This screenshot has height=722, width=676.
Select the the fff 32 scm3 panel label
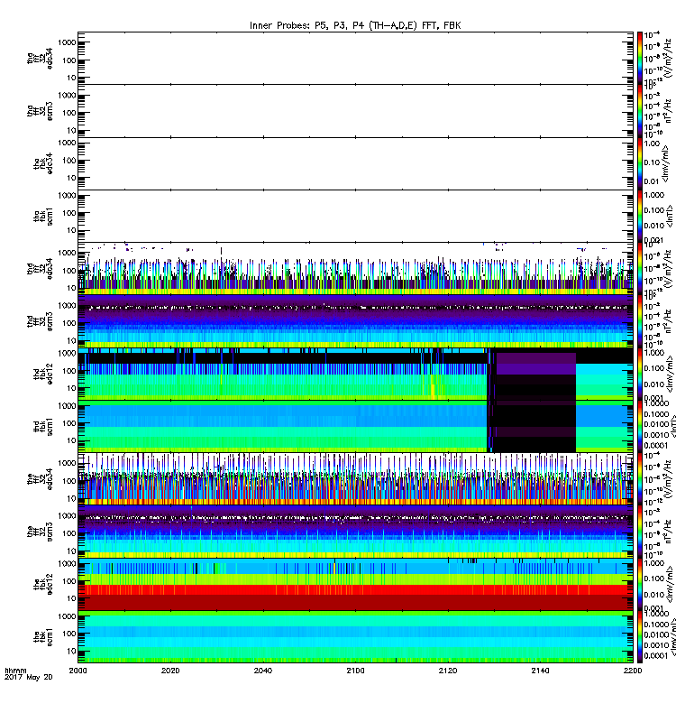pos(40,532)
